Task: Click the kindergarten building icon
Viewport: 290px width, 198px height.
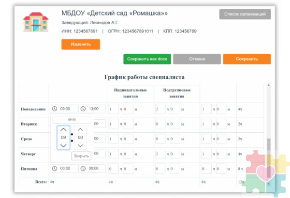Action: click(36, 22)
